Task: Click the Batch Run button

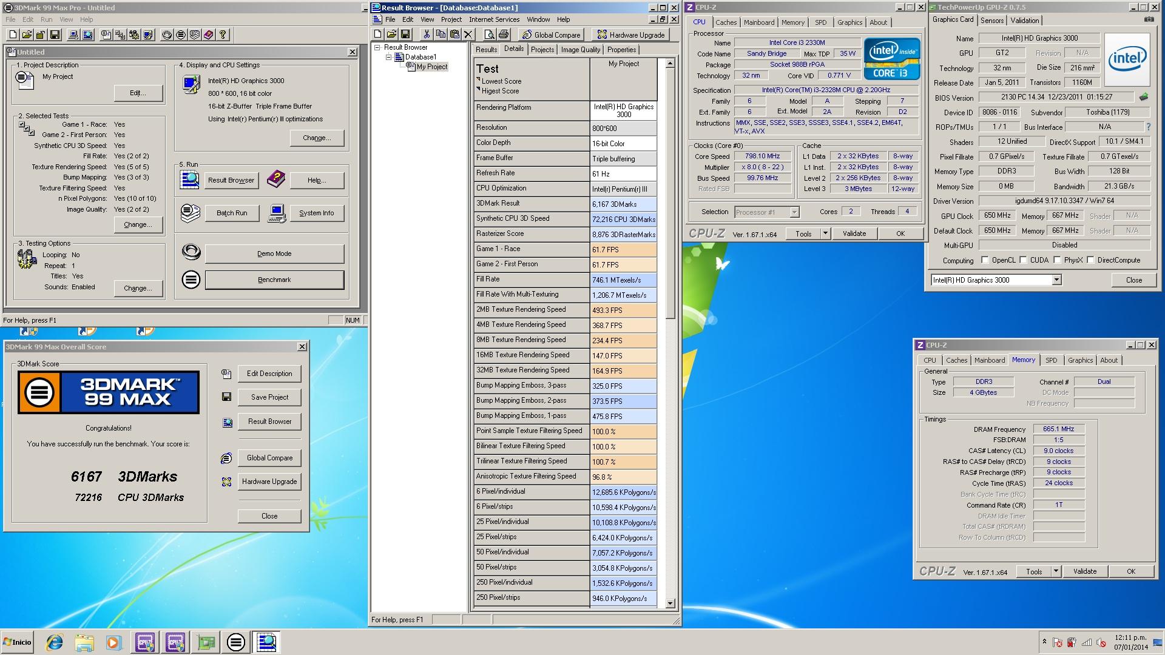Action: coord(232,213)
